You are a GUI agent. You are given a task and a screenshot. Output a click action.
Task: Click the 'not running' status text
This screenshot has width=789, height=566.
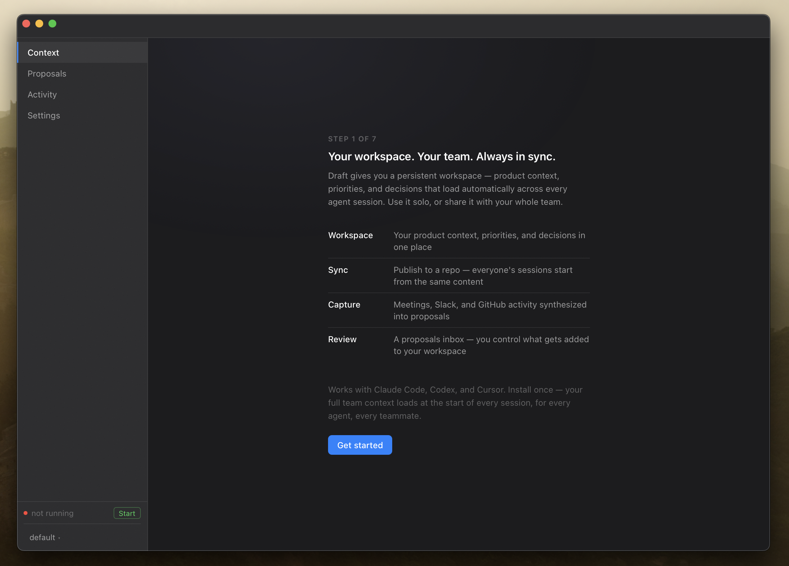(x=52, y=513)
